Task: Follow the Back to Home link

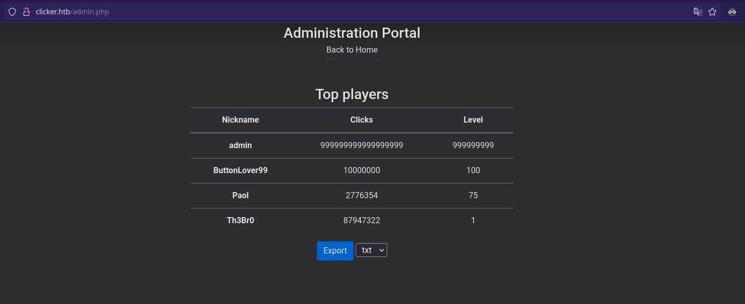Action: 352,50
